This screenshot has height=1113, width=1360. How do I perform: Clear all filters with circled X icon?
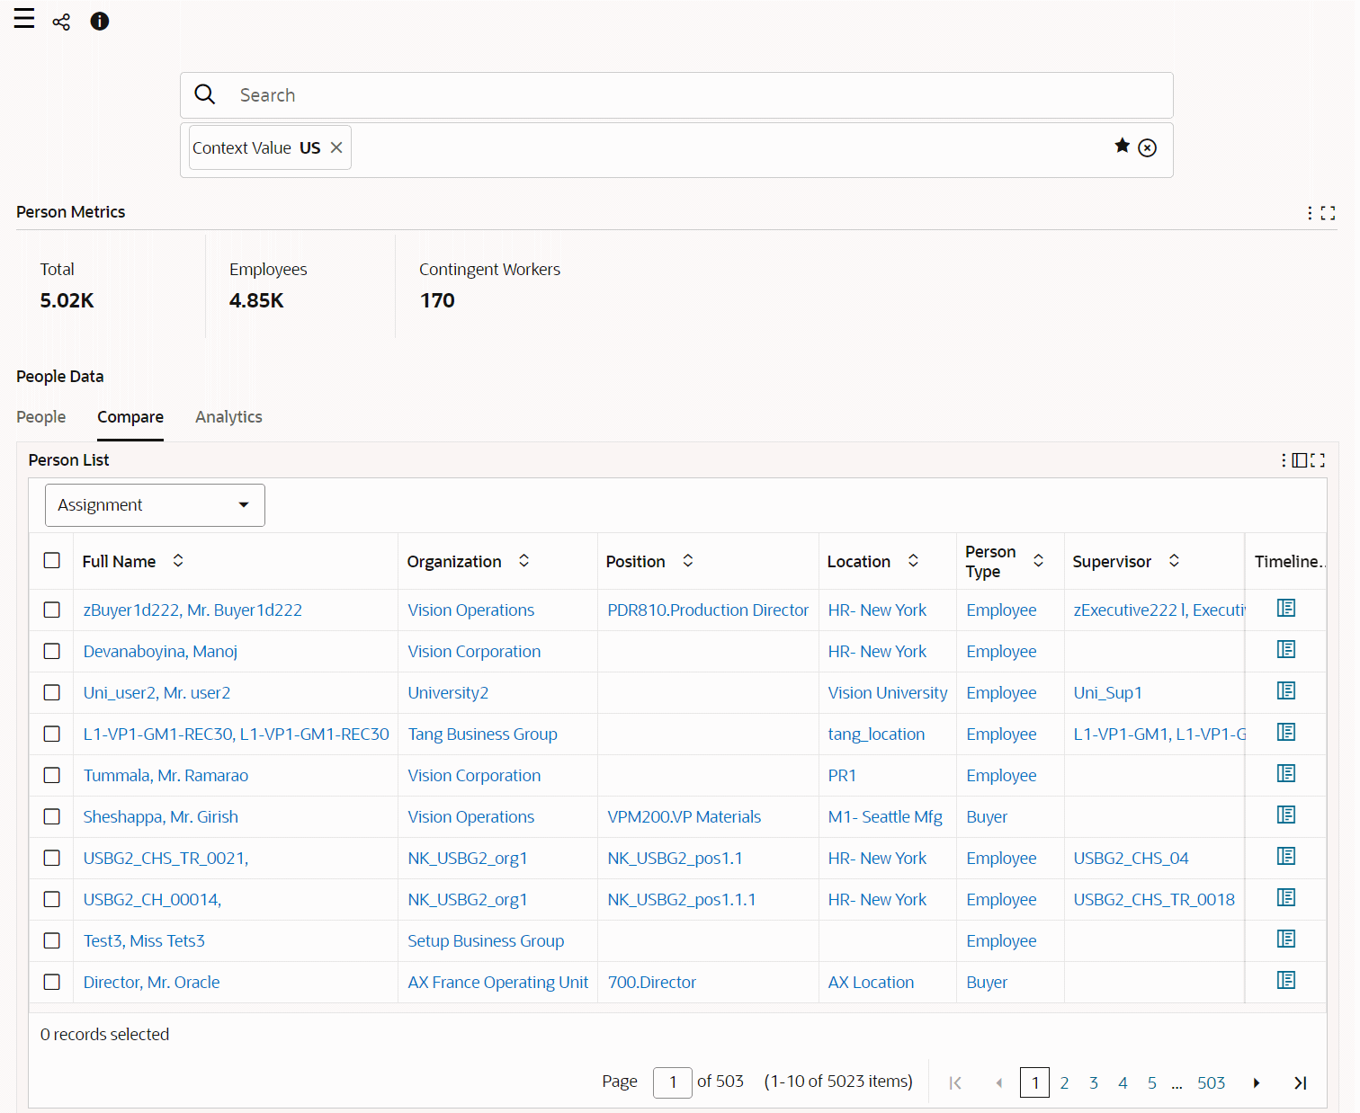[x=1148, y=147]
